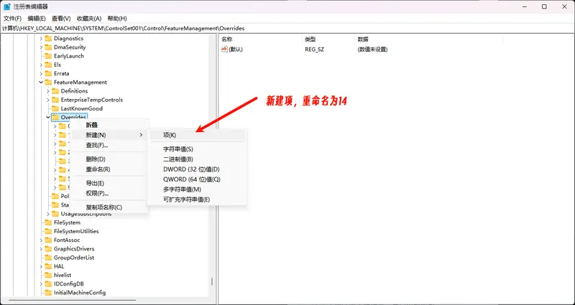The width and height of the screenshot is (575, 305).
Task: Expand the Definitions tree node
Action: click(48, 91)
